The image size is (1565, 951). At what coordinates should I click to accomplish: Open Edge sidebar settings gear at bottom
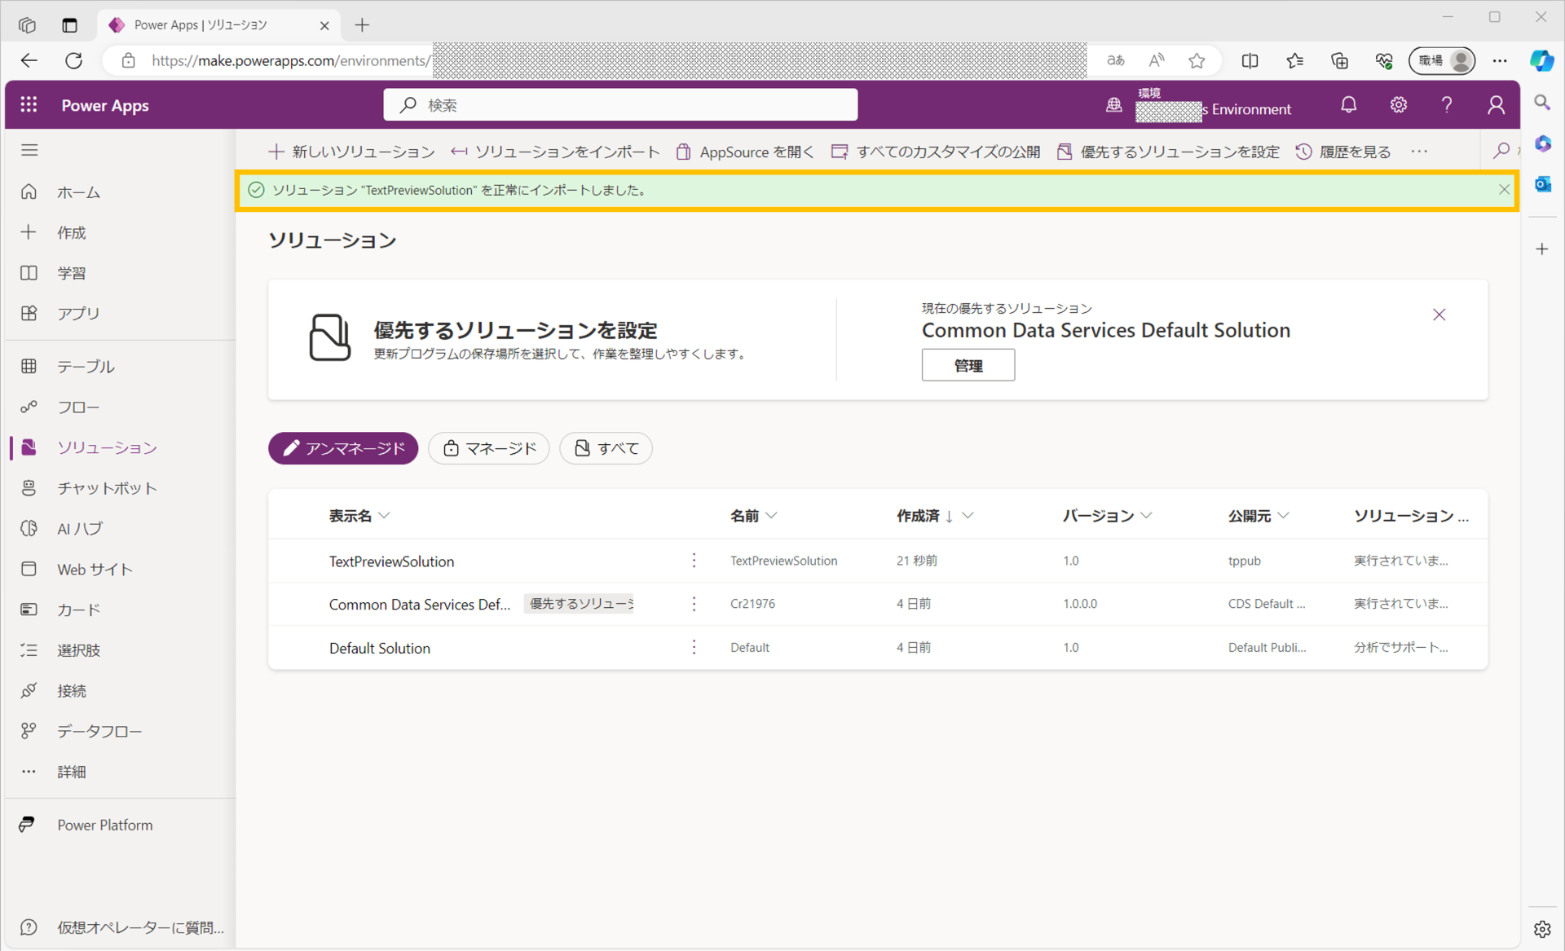(1542, 929)
